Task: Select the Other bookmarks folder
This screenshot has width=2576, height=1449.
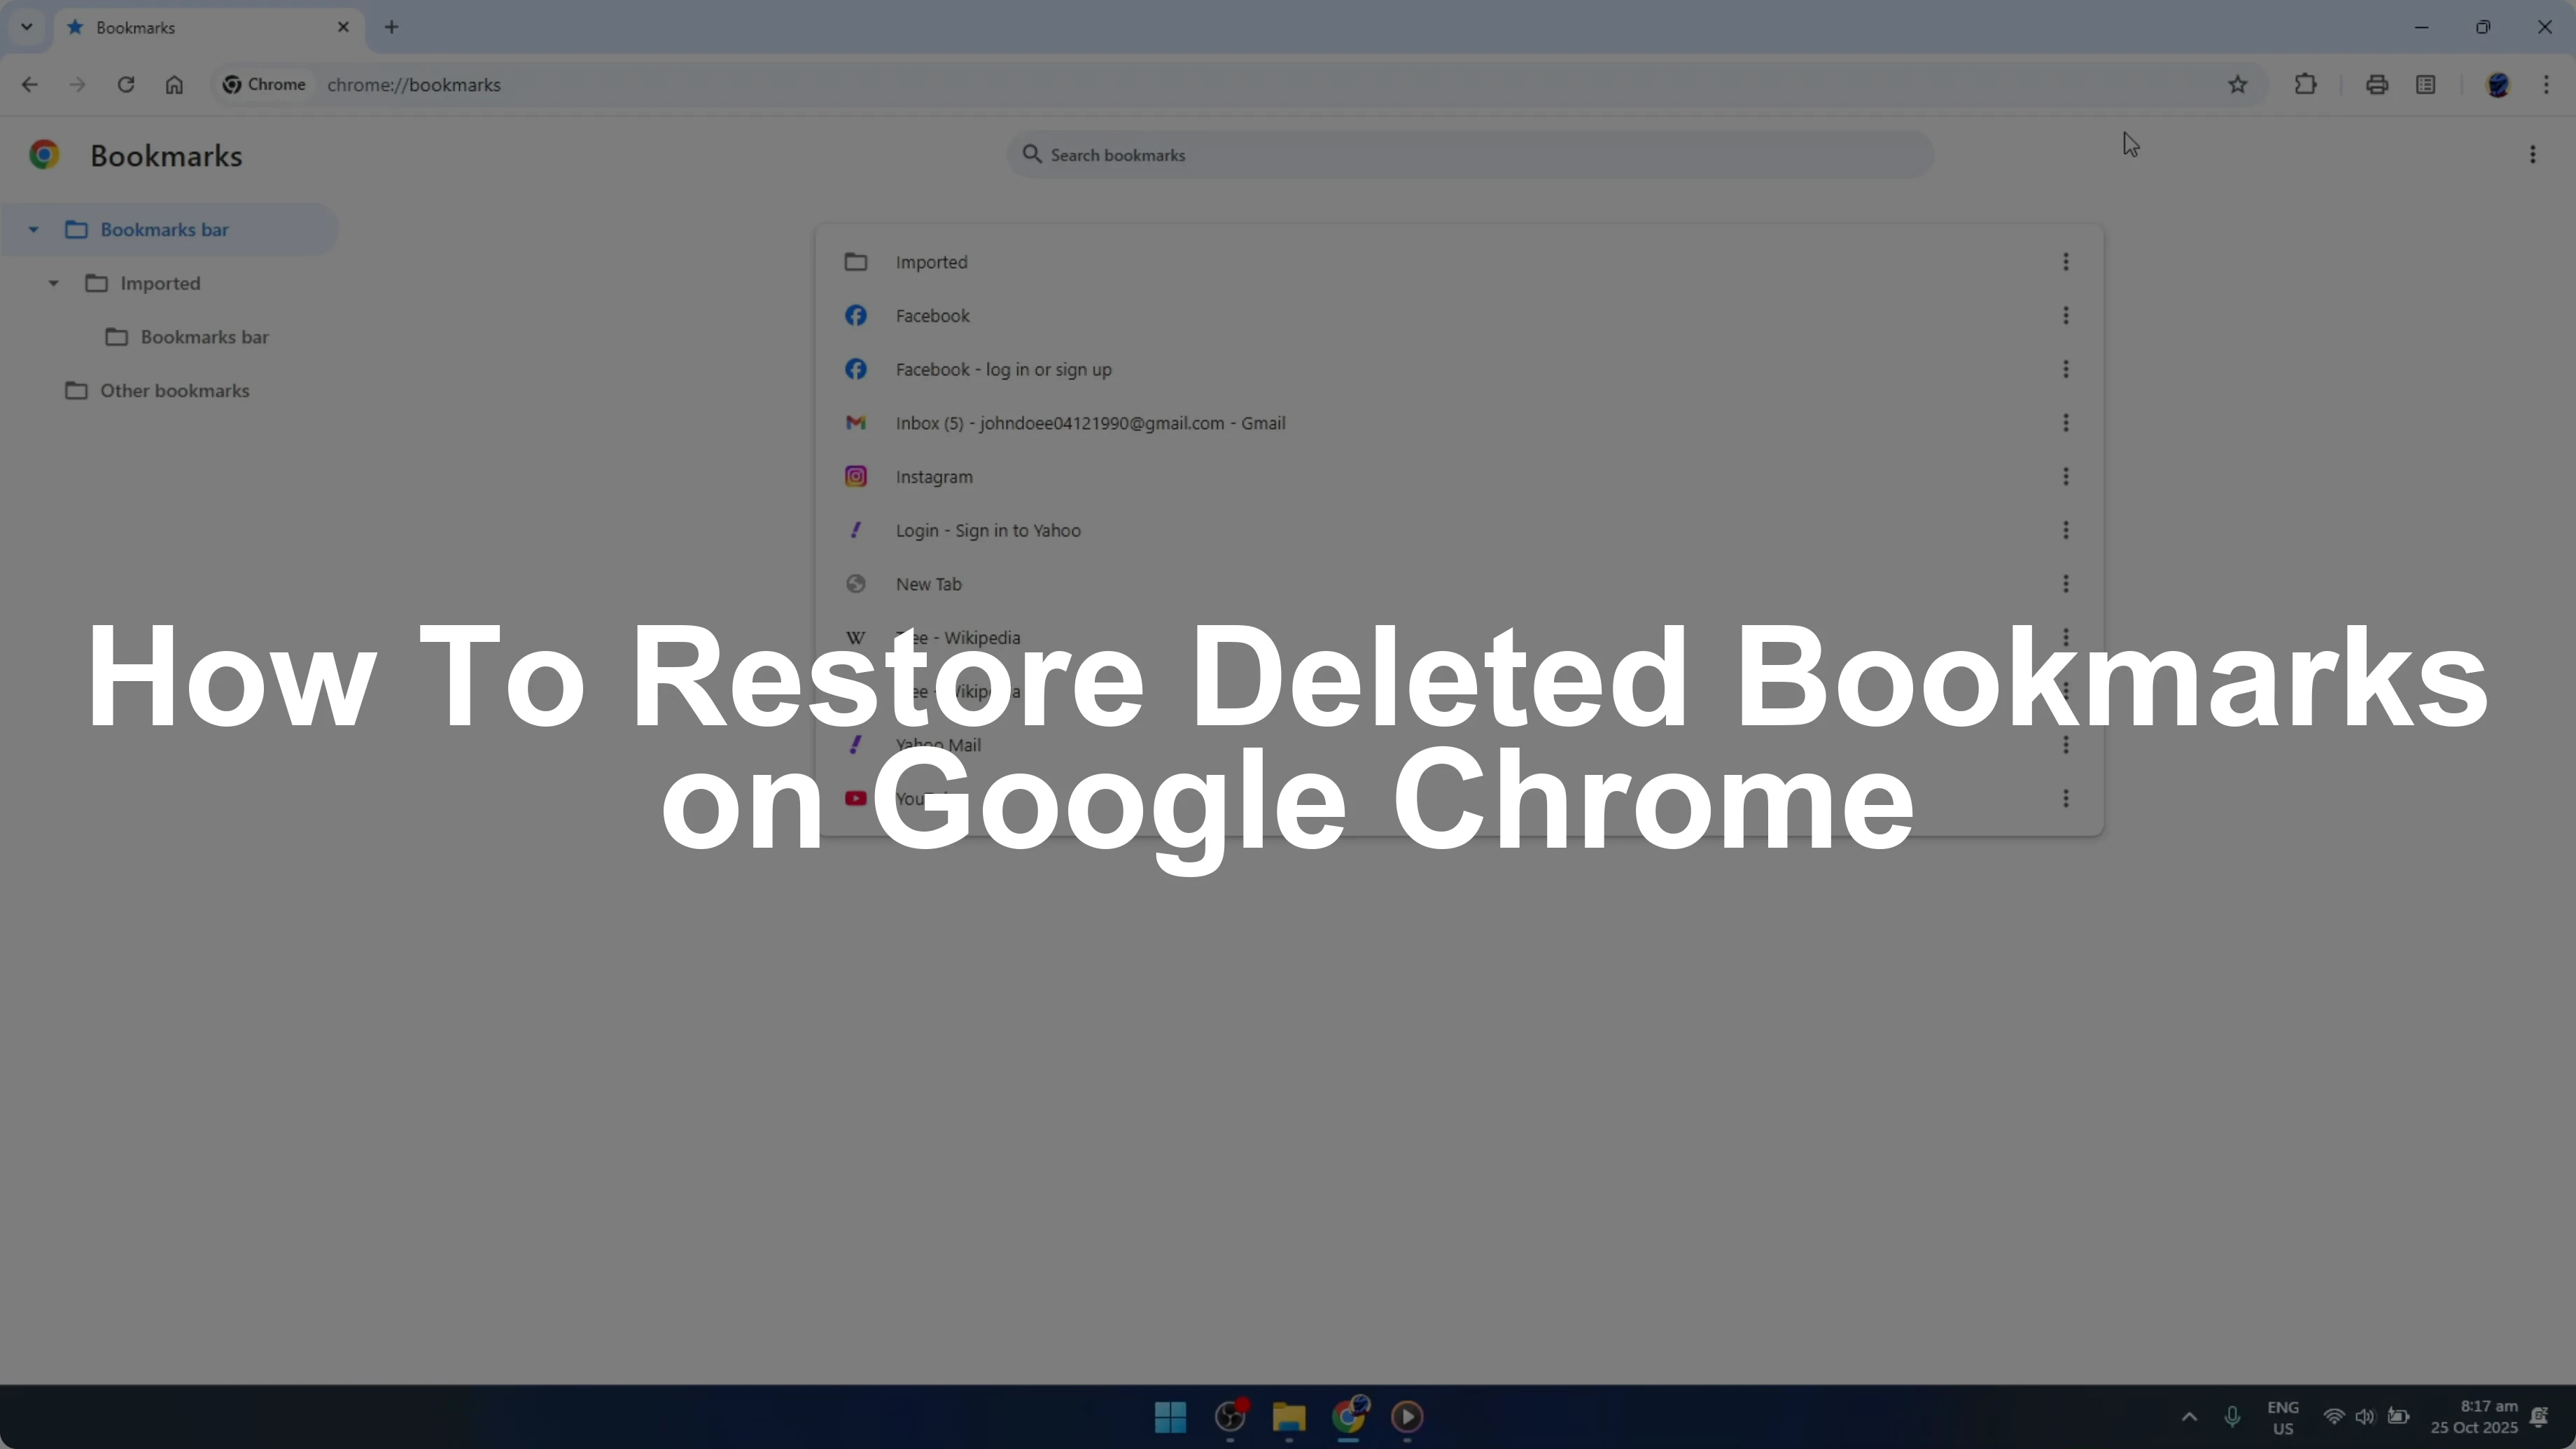Action: click(174, 391)
